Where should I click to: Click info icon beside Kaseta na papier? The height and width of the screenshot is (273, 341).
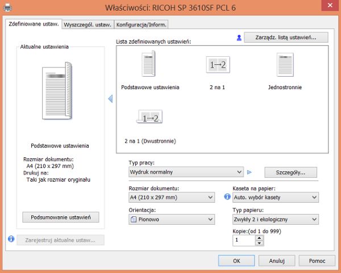[x=227, y=197]
